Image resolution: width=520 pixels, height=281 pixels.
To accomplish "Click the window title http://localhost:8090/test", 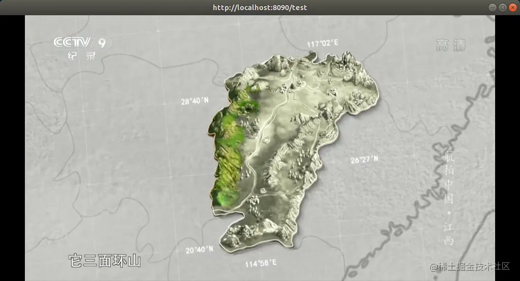I will point(259,7).
